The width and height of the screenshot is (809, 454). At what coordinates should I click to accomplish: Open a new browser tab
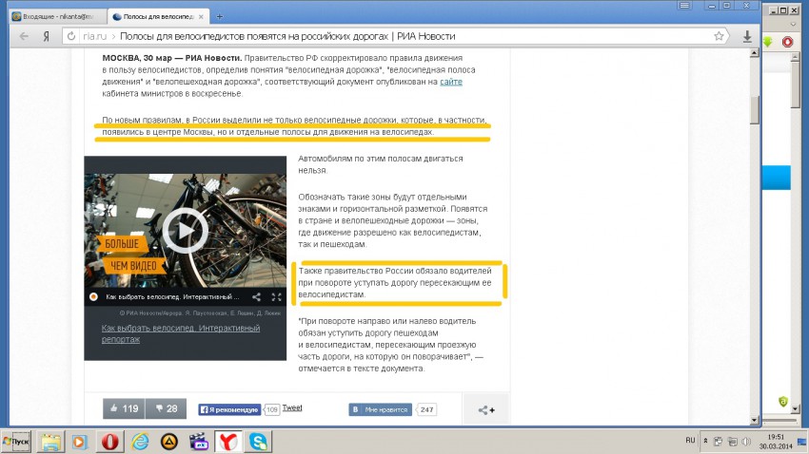tap(220, 17)
